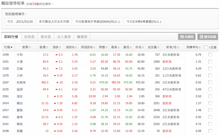Tick the checkbox for 2421 建準
The image size is (220, 135).
tap(210, 117)
